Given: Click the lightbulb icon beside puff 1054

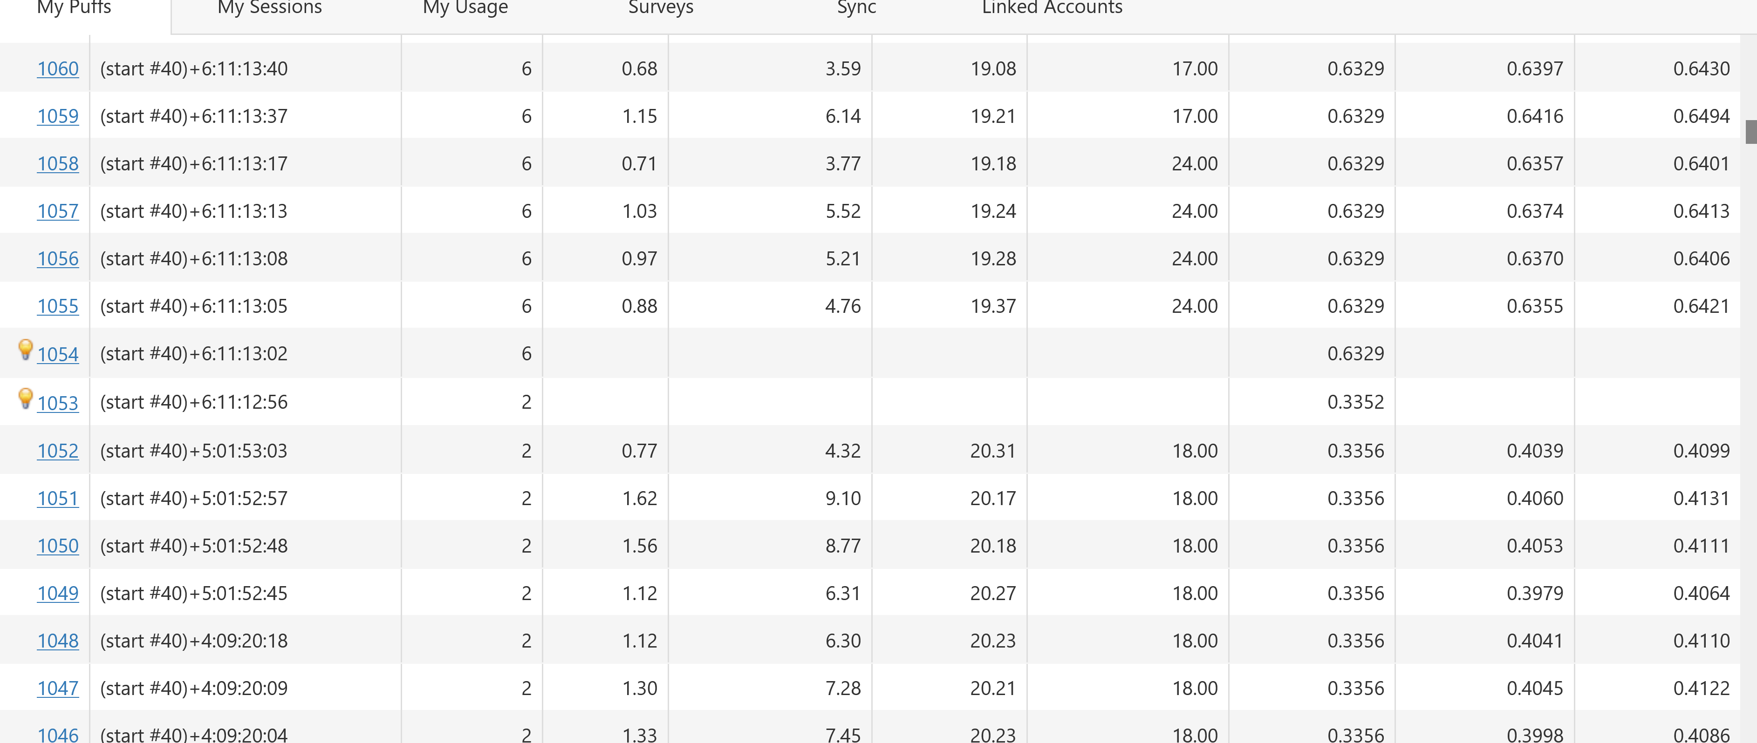Looking at the screenshot, I should click(x=25, y=349).
